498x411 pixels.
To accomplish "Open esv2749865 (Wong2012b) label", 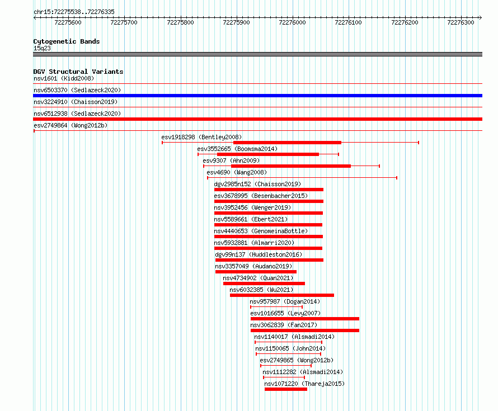I will point(297,360).
